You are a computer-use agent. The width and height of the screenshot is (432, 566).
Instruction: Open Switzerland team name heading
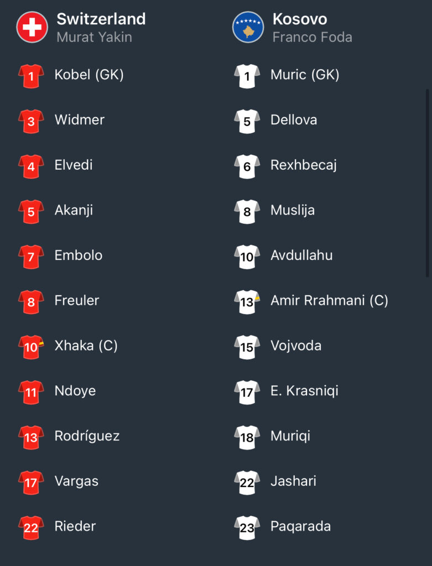[101, 19]
